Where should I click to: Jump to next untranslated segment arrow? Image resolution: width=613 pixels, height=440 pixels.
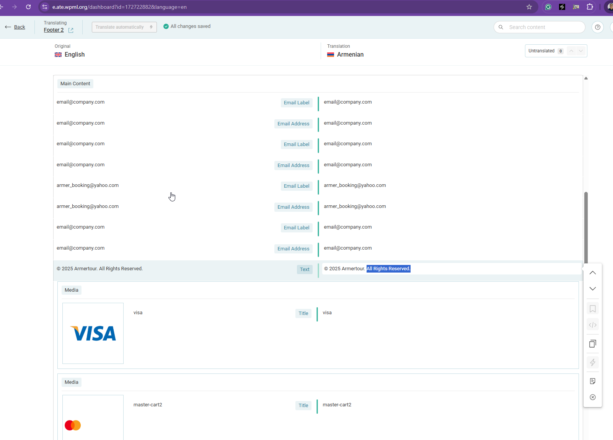point(581,51)
